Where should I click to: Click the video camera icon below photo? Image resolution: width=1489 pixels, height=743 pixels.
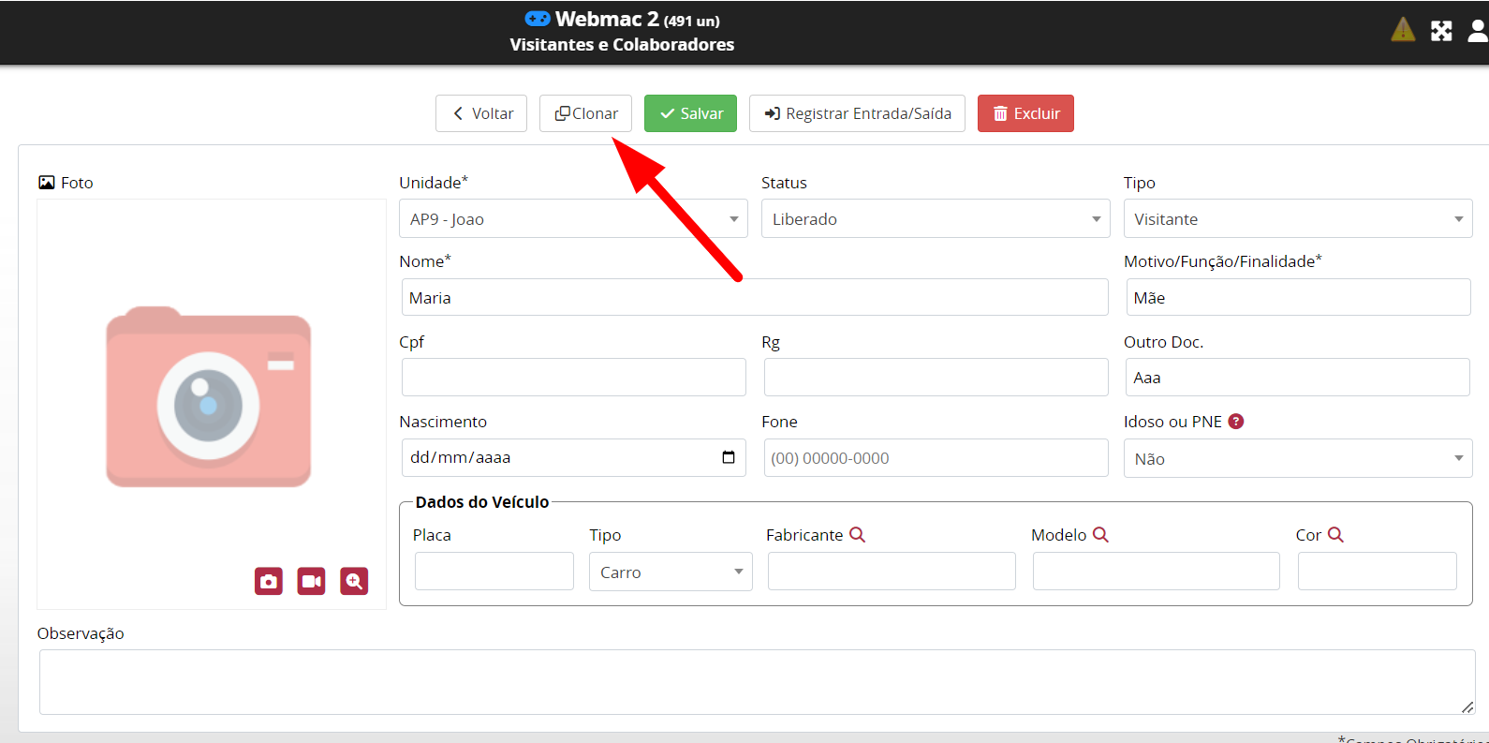311,582
